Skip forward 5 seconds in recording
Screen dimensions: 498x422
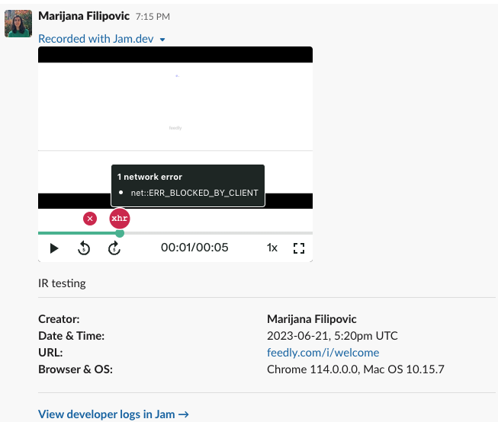[x=114, y=248]
